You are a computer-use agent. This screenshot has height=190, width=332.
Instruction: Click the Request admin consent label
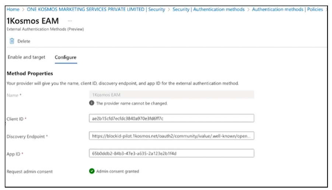pyautogui.click(x=30, y=172)
